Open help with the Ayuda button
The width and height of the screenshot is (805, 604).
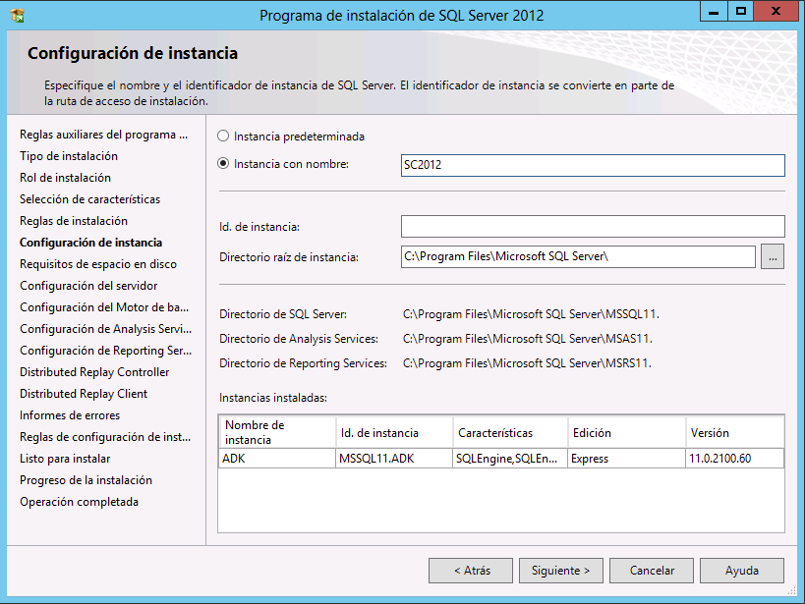click(742, 571)
